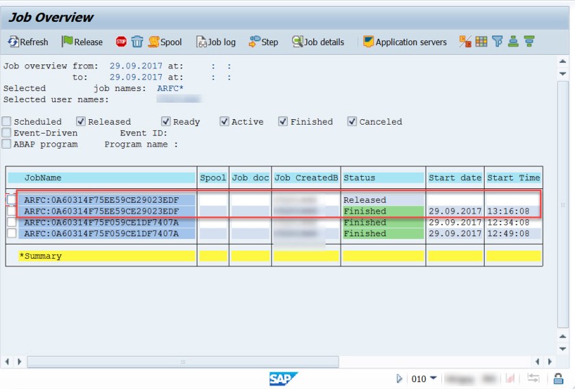
Task: Click the Start Time column header
Action: click(513, 177)
